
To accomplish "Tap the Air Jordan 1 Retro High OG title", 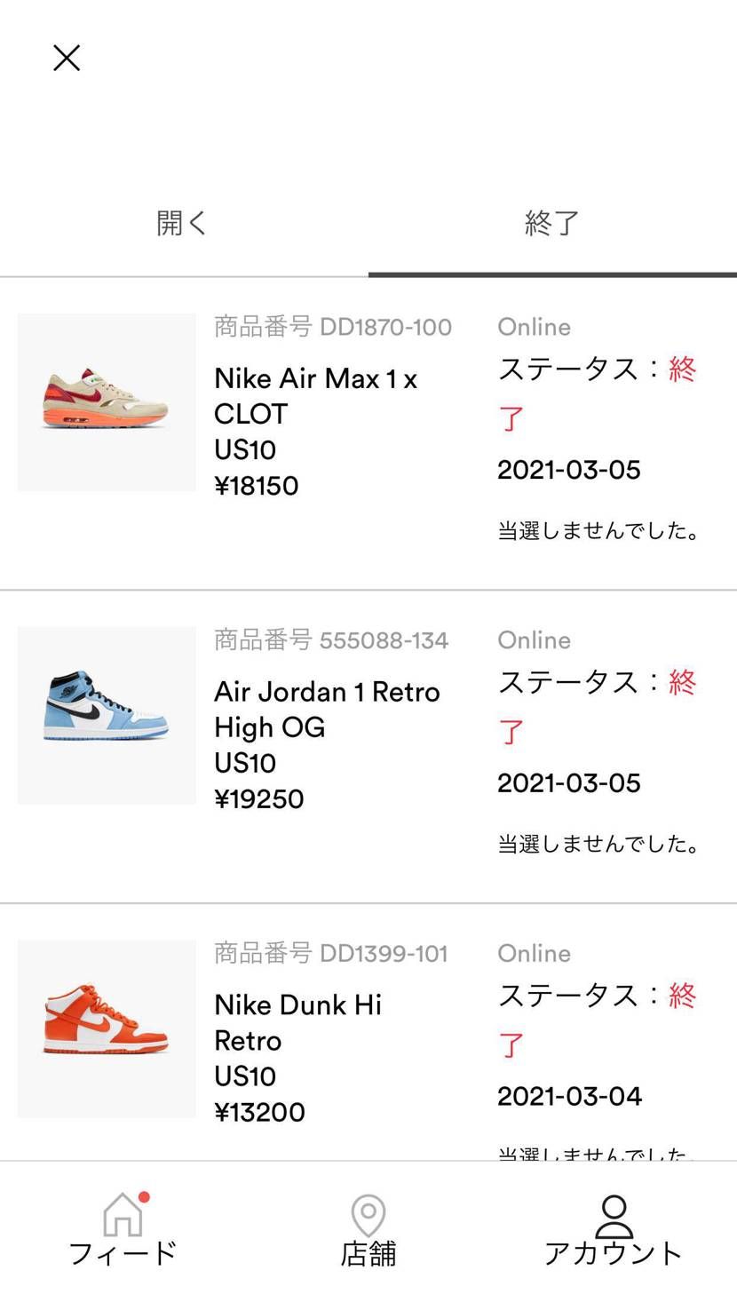I will click(x=327, y=710).
